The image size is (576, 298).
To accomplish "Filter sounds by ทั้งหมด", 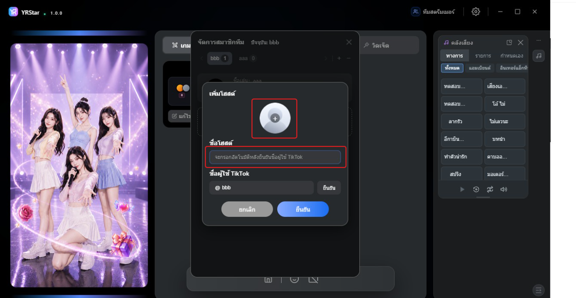I will 452,68.
